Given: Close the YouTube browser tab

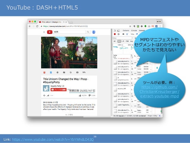Looking at the screenshot, I should coord(66,22).
